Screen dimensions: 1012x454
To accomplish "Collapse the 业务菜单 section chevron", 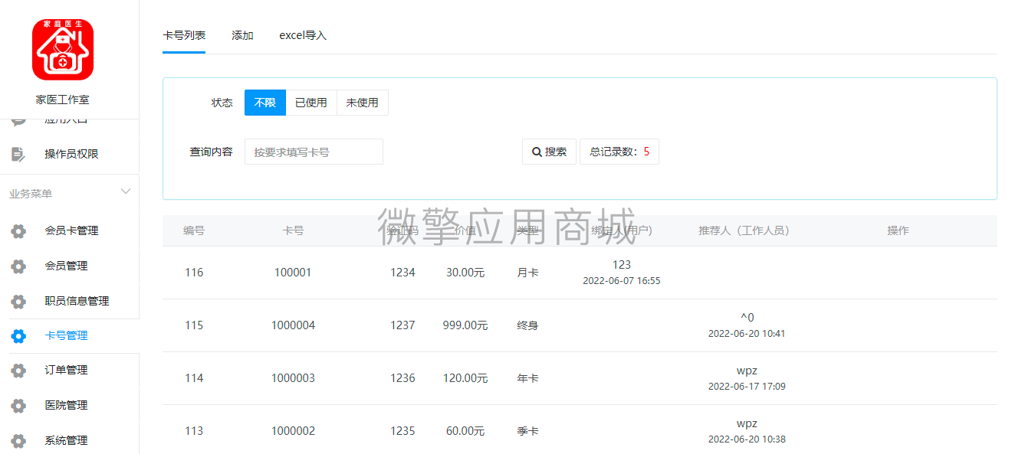I will (x=126, y=191).
